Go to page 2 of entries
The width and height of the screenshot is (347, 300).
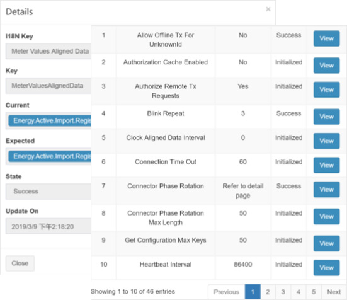[268, 292]
